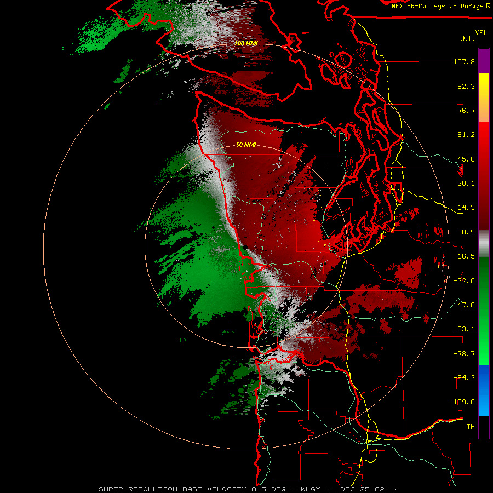Select the -47.6 scale value

tap(464, 305)
